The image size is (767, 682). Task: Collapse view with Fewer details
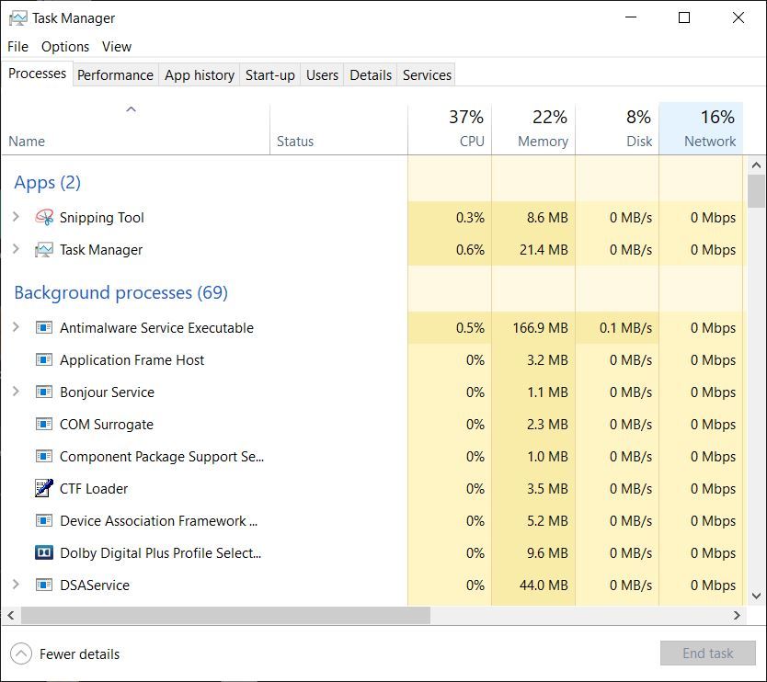click(65, 654)
